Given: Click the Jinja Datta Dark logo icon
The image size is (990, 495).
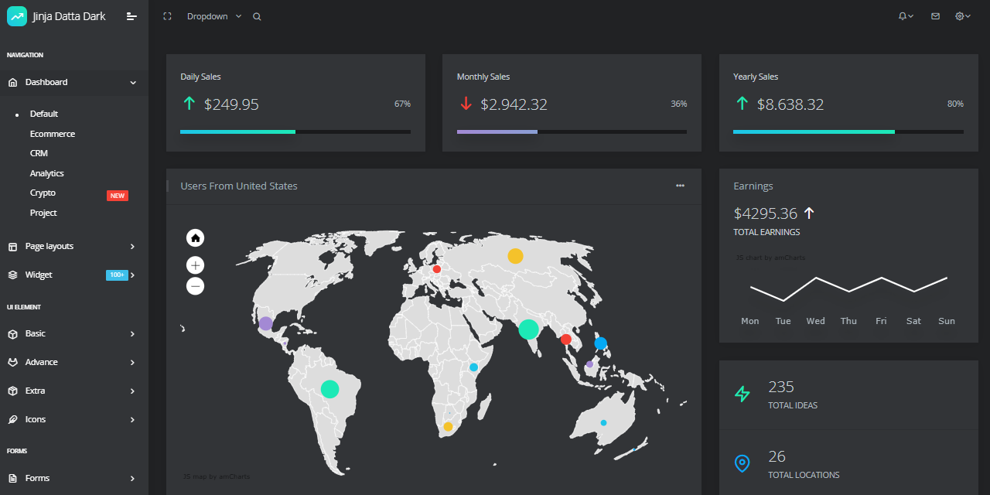Looking at the screenshot, I should tap(16, 15).
